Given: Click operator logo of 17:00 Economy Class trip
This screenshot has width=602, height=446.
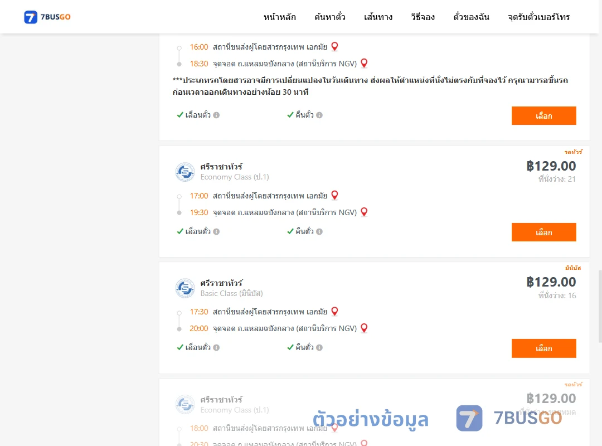Looking at the screenshot, I should (x=185, y=172).
